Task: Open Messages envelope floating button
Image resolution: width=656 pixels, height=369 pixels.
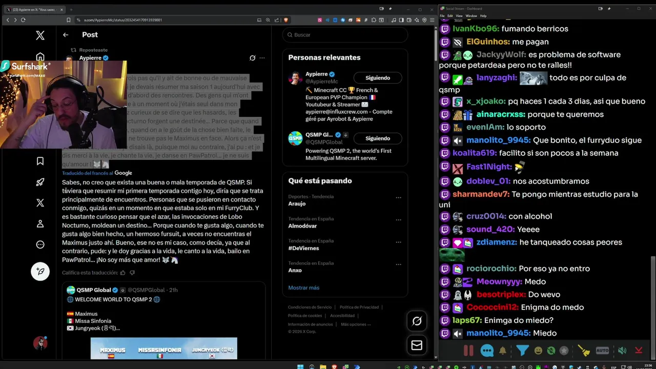Action: (417, 345)
